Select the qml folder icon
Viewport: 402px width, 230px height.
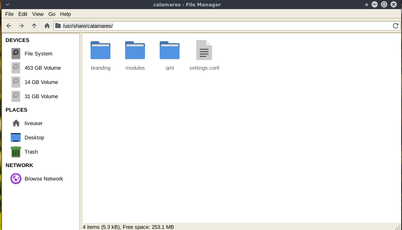pyautogui.click(x=170, y=50)
